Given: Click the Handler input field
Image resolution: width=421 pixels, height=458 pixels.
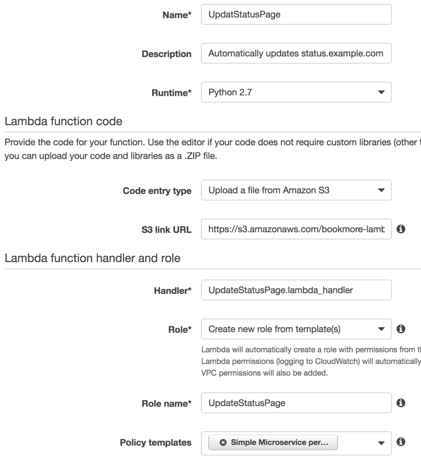Looking at the screenshot, I should pos(296,290).
